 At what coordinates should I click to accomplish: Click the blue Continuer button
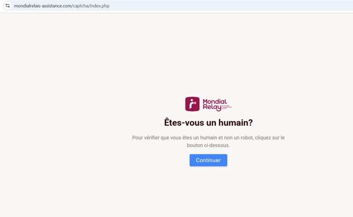tap(208, 160)
